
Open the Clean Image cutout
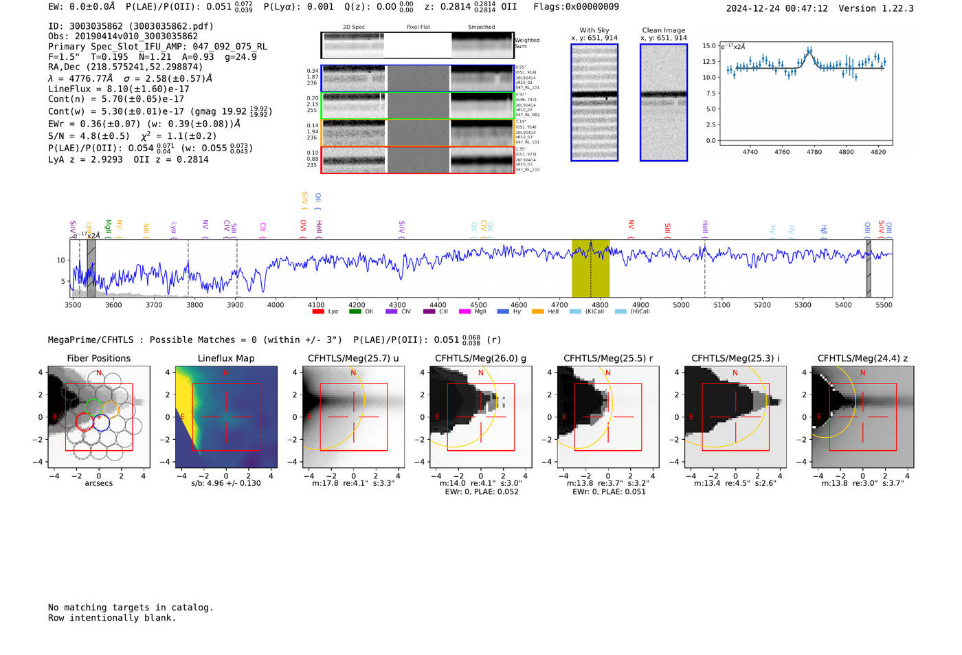click(664, 102)
